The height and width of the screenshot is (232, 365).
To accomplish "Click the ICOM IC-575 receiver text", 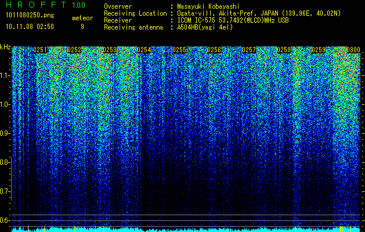I will 233,20.
